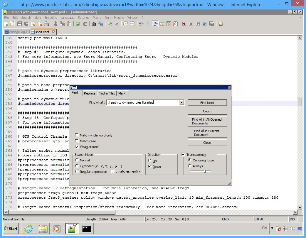Enable the Match case checkbox
This screenshot has height=238, width=306.
tap(77, 141)
